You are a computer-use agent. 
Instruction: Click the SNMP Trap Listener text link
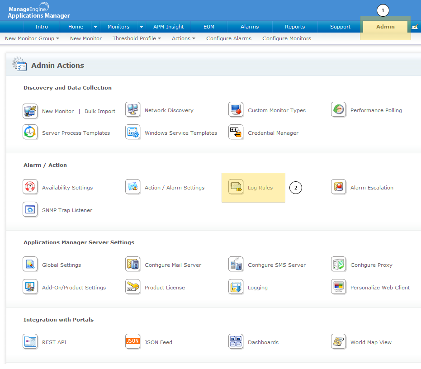(x=67, y=210)
